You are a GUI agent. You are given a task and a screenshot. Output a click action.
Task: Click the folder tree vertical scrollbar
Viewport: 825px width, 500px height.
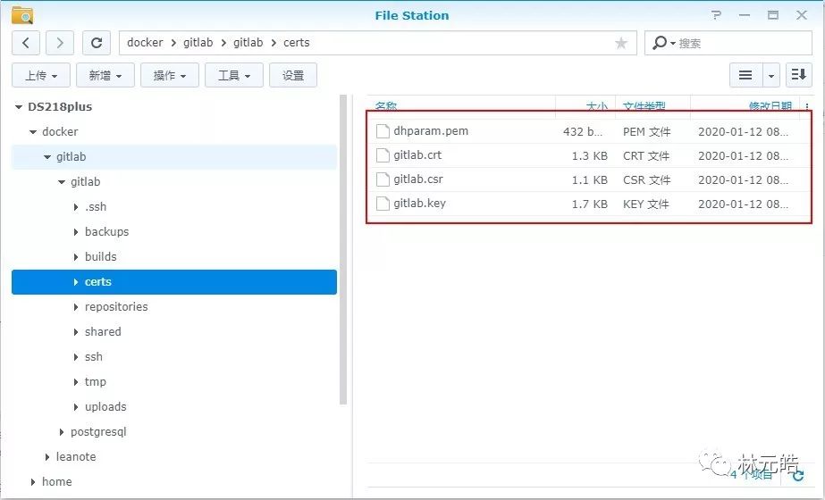coord(343,250)
